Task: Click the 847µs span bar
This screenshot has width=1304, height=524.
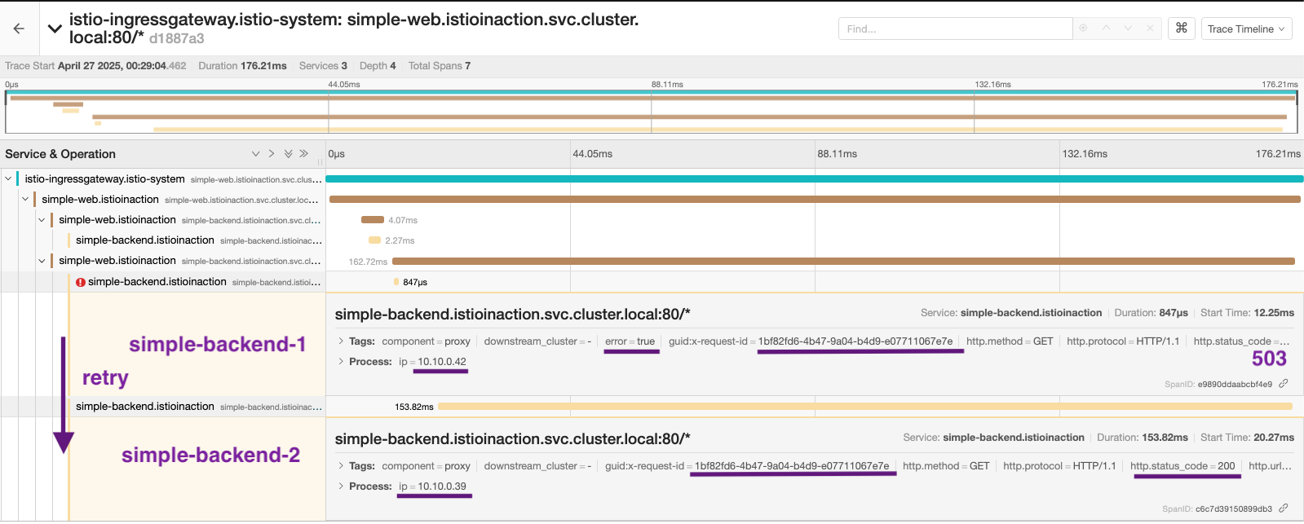Action: click(x=396, y=282)
